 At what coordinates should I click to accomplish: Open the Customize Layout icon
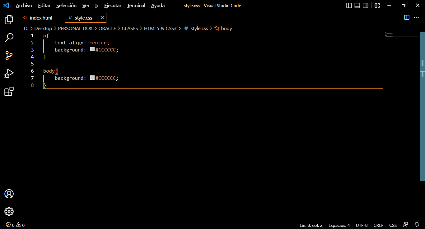[377, 6]
